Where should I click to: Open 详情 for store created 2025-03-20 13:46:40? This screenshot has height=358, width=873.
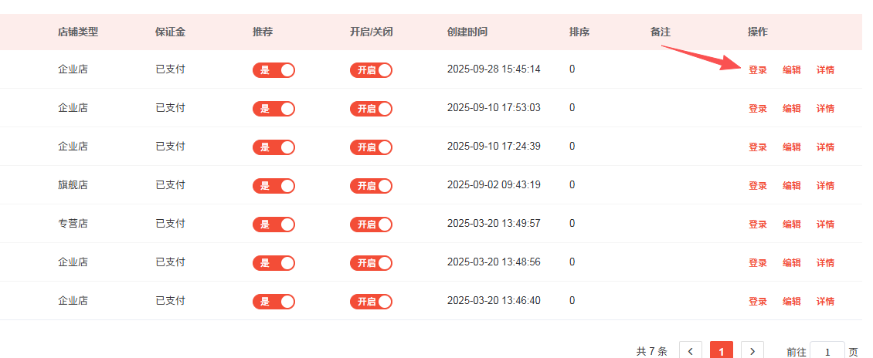pos(825,302)
